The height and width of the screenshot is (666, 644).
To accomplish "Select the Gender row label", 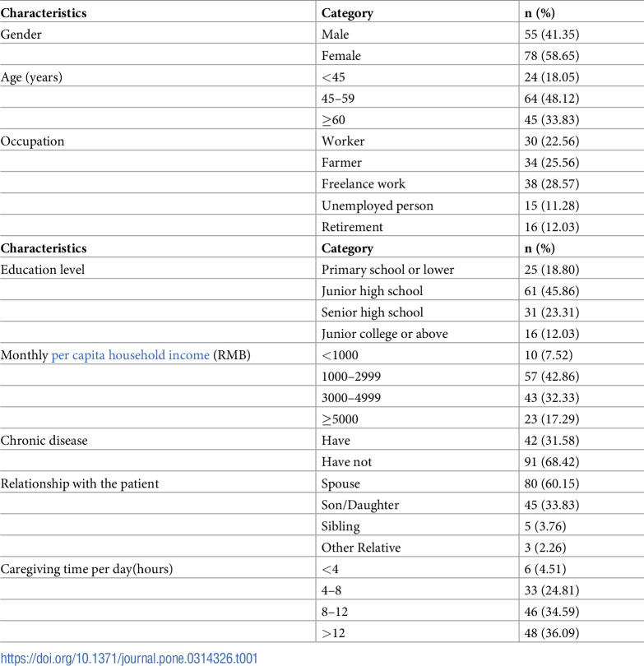I will point(21,35).
